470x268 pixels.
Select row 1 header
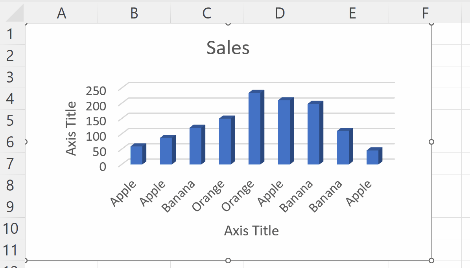pyautogui.click(x=11, y=34)
